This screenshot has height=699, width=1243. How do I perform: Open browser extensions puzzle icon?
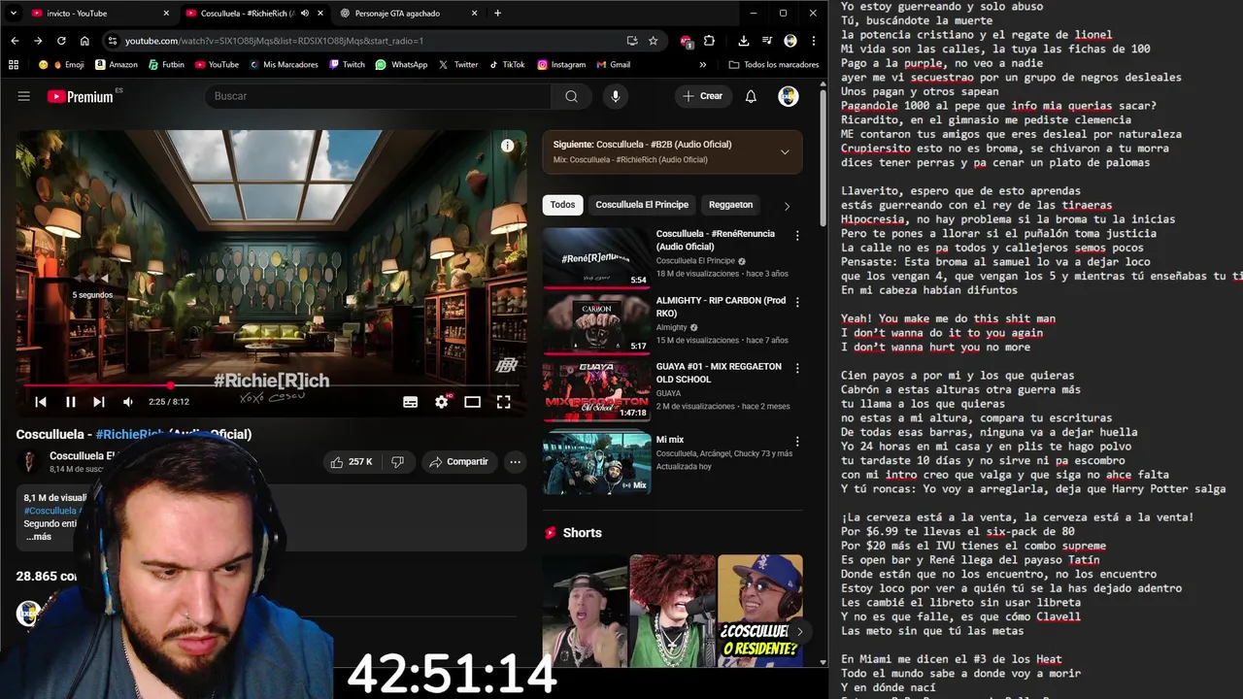tap(709, 41)
